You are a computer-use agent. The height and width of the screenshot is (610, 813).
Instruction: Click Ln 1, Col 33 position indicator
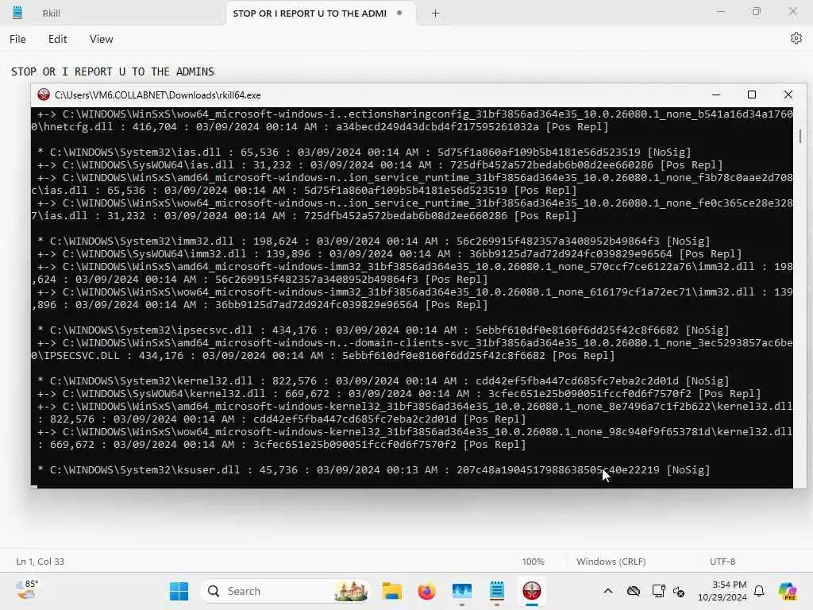coord(40,562)
